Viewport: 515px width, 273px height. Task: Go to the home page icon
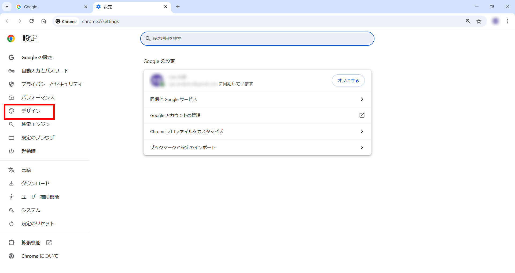pos(44,21)
